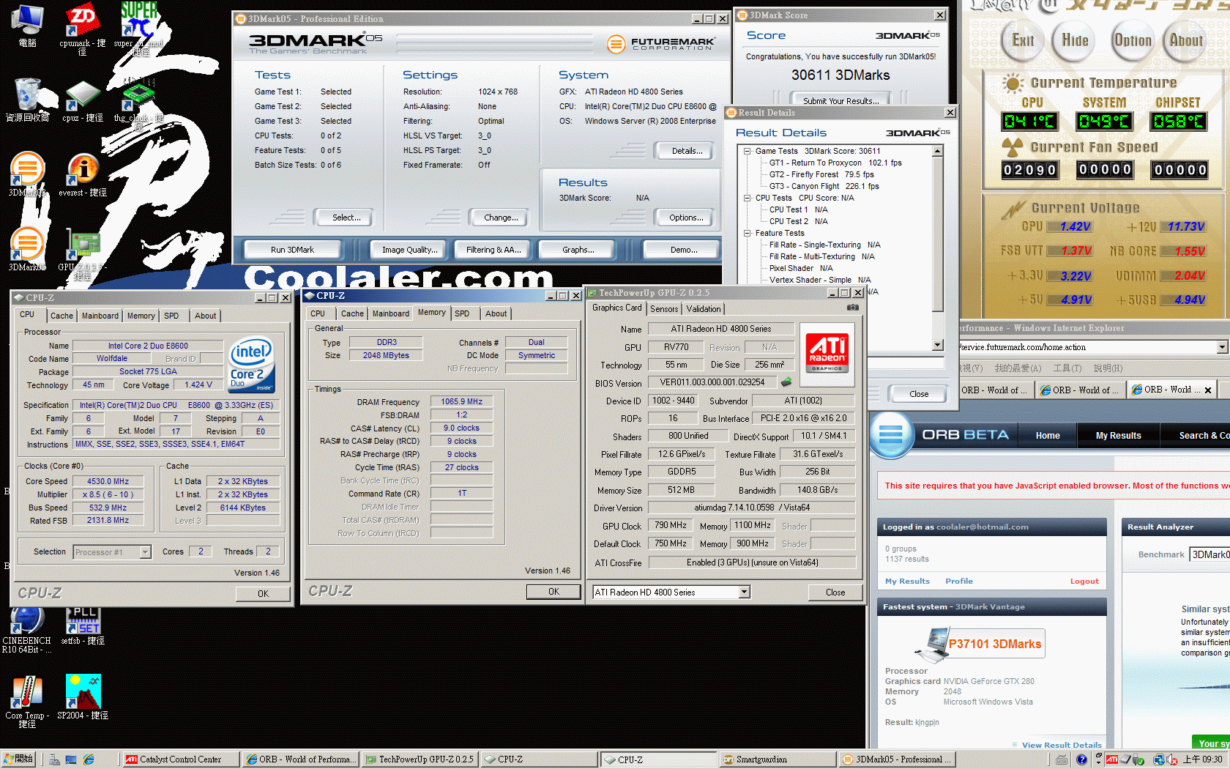Open the Core Temp desktop shortcut

coord(27,702)
